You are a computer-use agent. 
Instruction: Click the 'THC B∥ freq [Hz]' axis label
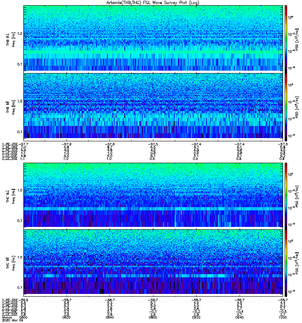(11, 263)
